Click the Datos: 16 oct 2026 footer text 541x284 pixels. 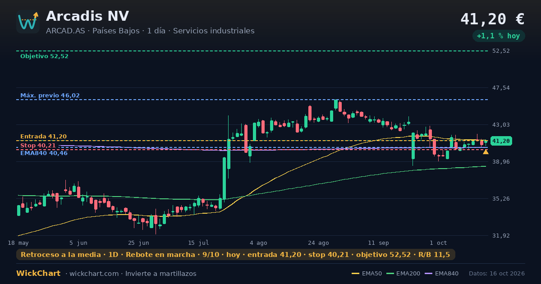pyautogui.click(x=497, y=274)
